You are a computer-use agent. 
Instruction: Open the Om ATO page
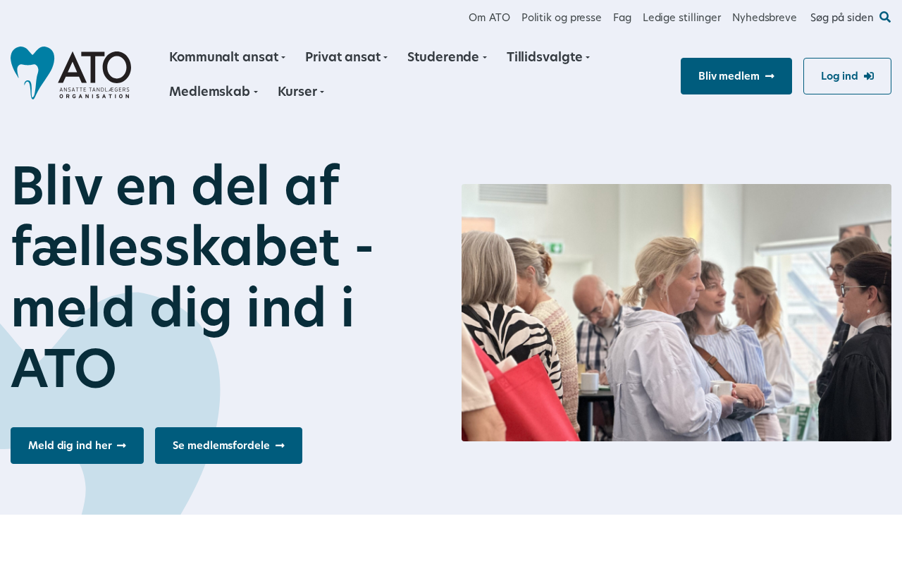[489, 17]
